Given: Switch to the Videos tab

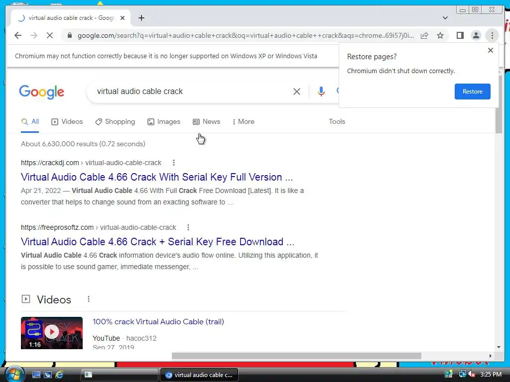Looking at the screenshot, I should pos(67,122).
